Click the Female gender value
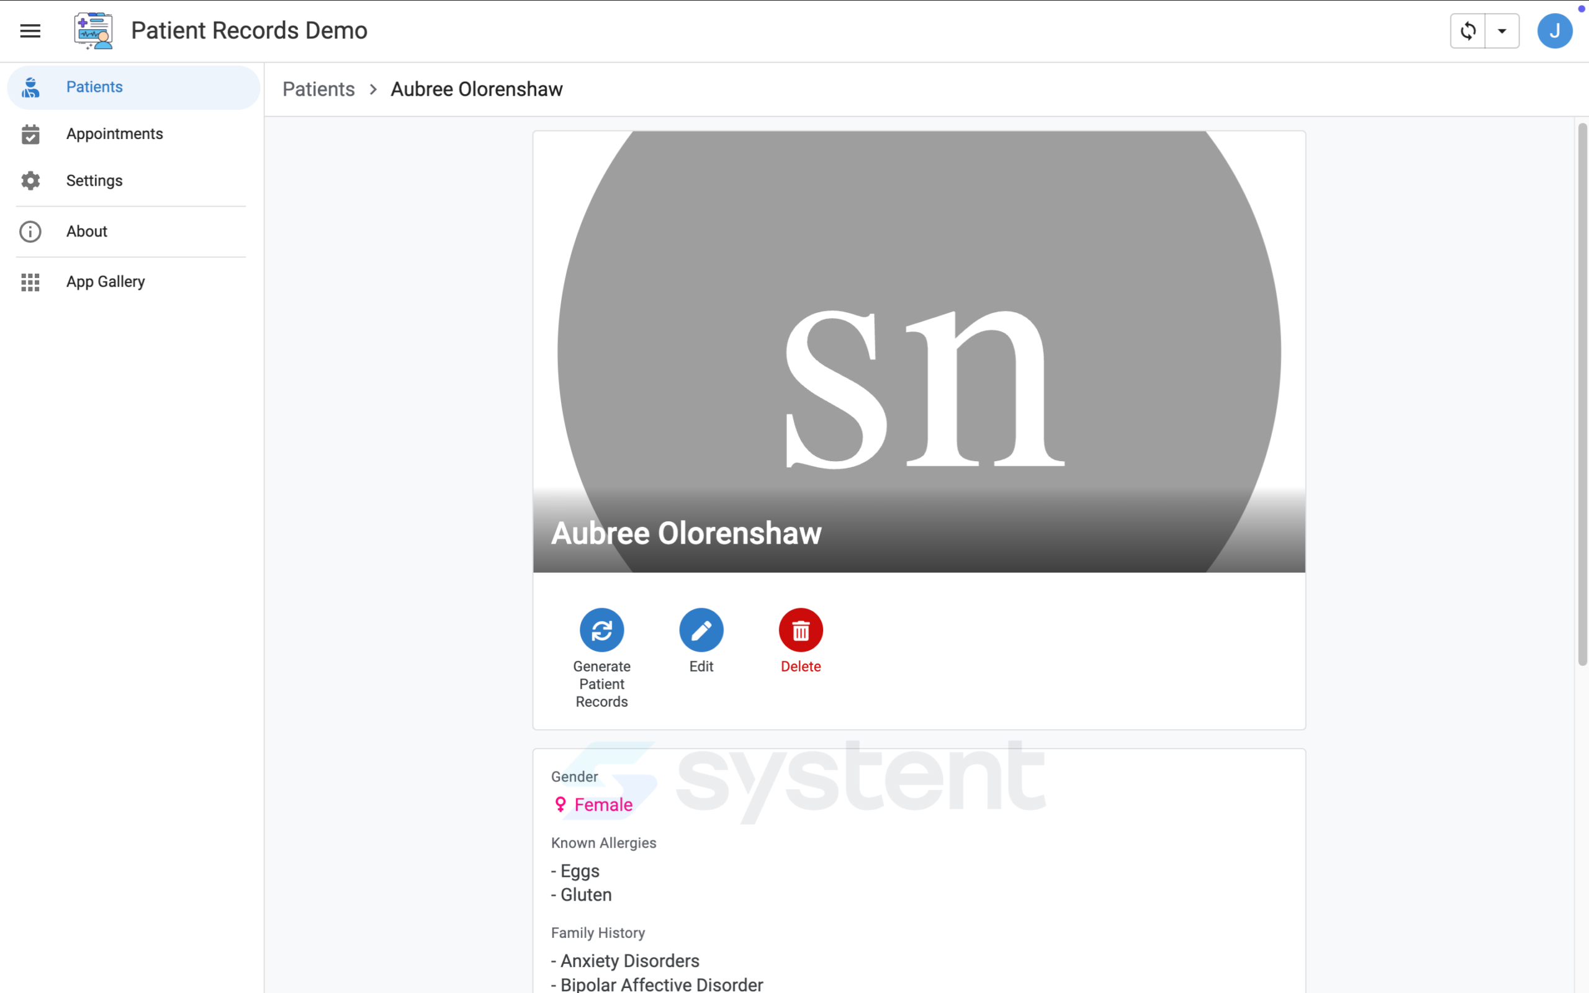 pyautogui.click(x=603, y=805)
